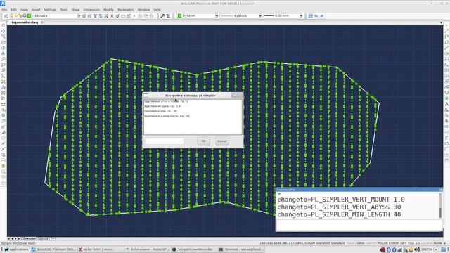Screen dimensions: 450x253
Task: Select the parameter row with value 1.0
Action: click(x=193, y=106)
